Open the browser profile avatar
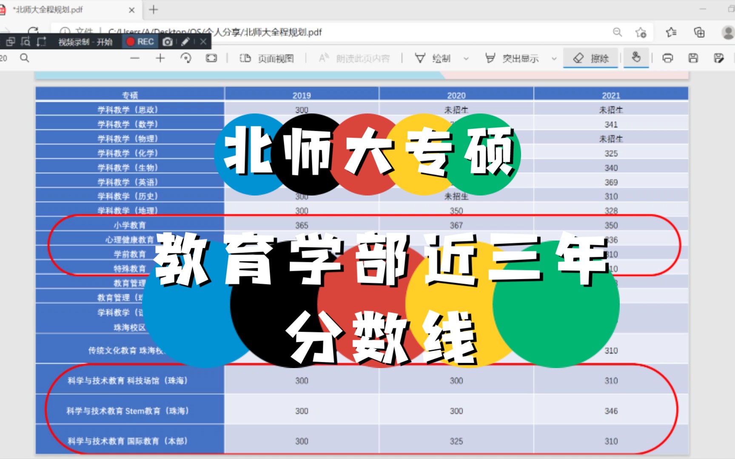The width and height of the screenshot is (735, 459). pos(728,32)
